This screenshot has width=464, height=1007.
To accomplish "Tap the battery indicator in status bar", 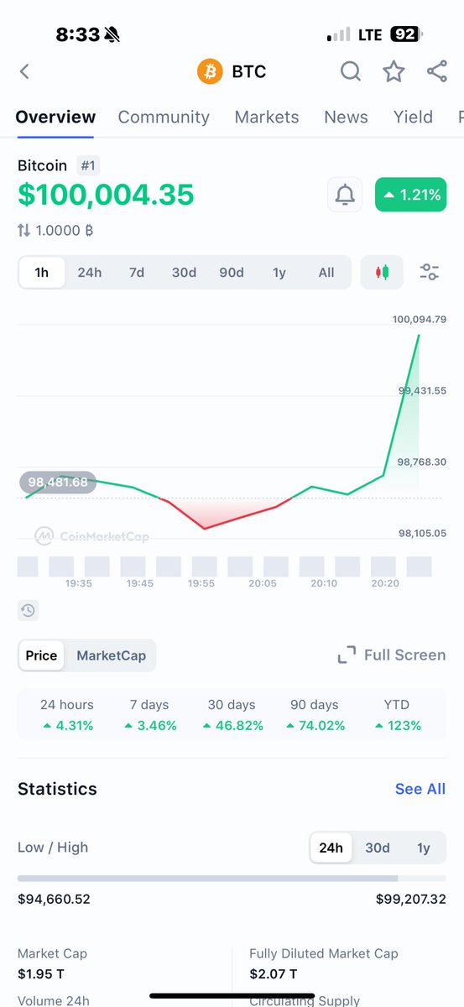I will [406, 34].
